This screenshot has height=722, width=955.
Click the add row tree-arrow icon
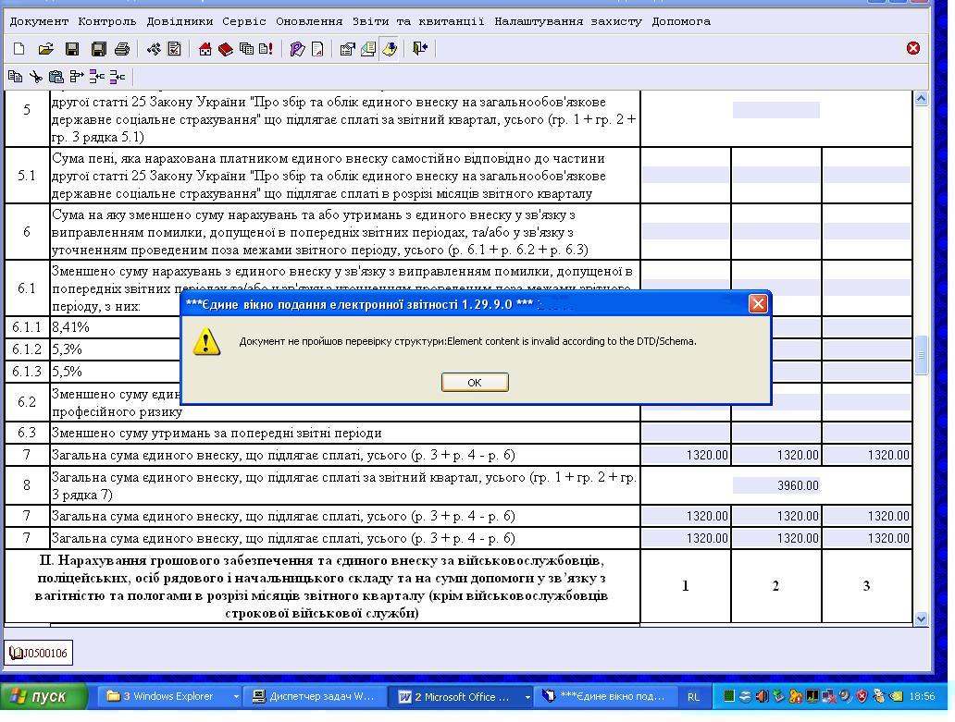(76, 77)
